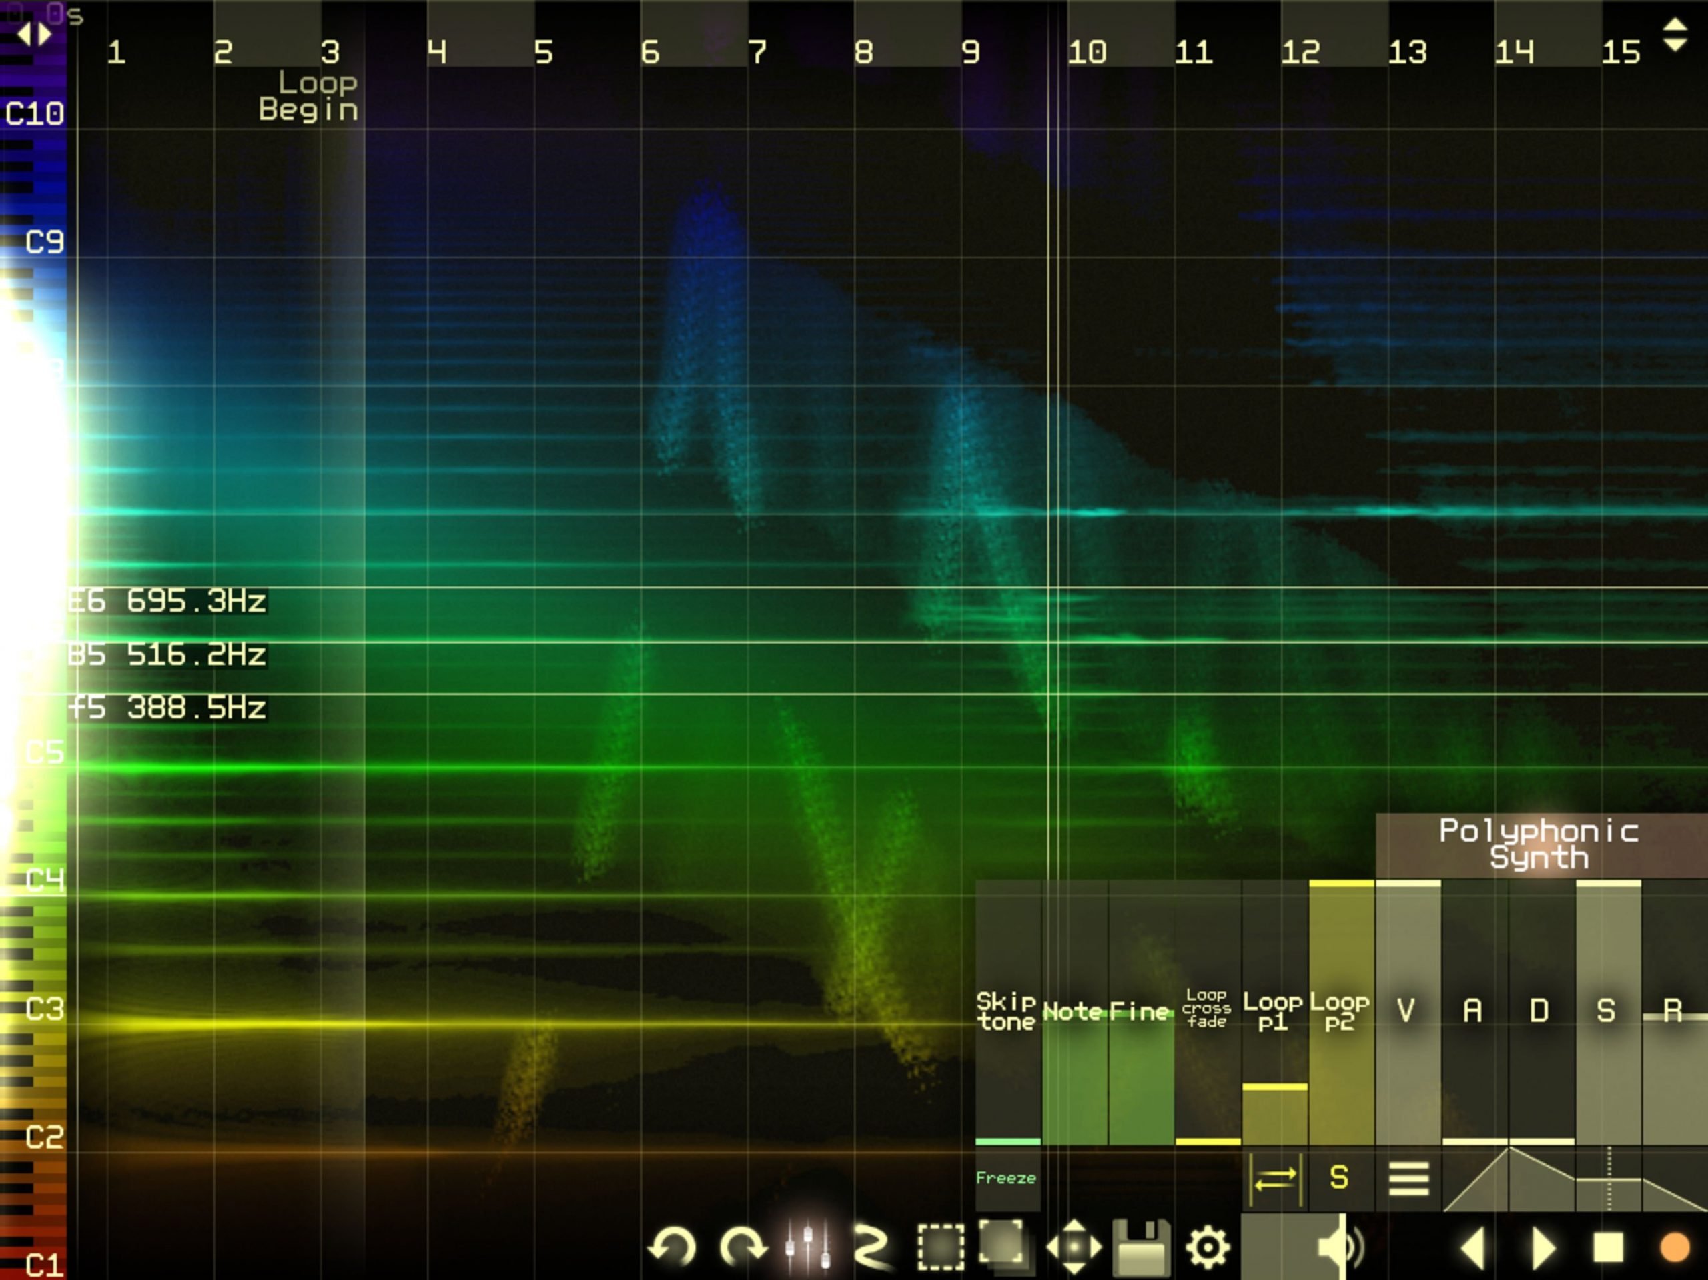Open the layers tool
This screenshot has width=1708, height=1280.
[x=1005, y=1245]
